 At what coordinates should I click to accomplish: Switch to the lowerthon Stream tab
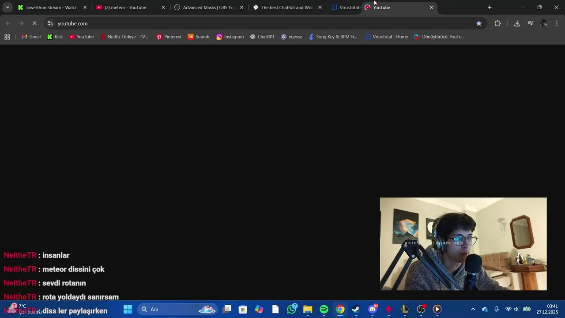(52, 8)
